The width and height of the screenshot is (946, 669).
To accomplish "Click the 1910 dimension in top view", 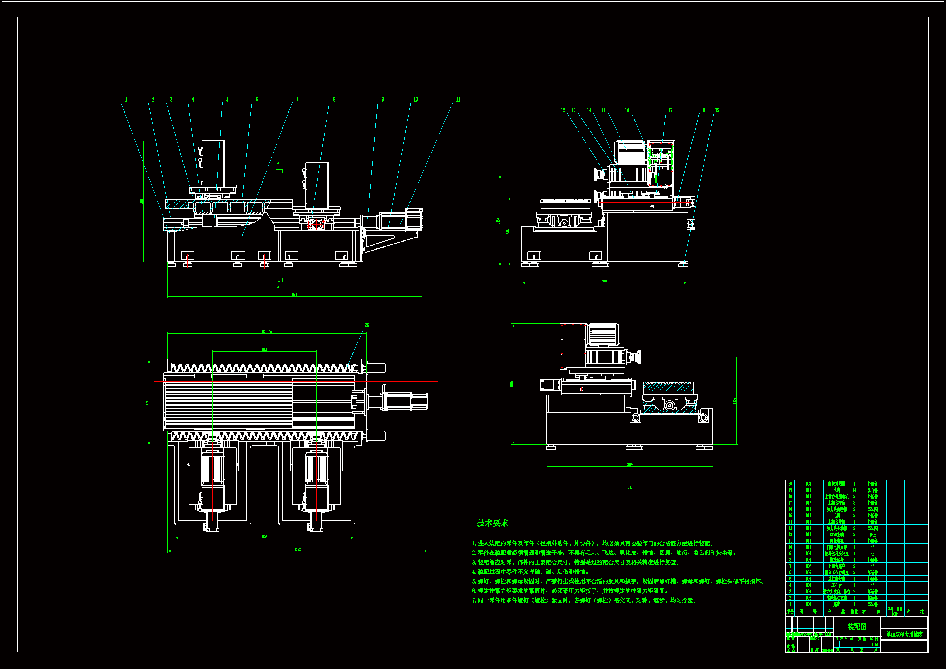I will click(265, 350).
